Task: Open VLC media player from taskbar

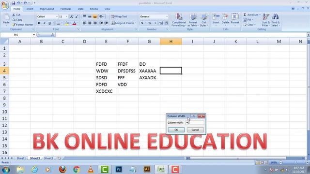Action: click(91, 170)
